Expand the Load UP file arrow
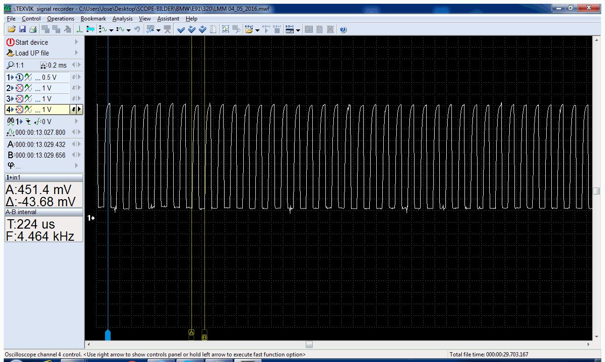 point(77,53)
